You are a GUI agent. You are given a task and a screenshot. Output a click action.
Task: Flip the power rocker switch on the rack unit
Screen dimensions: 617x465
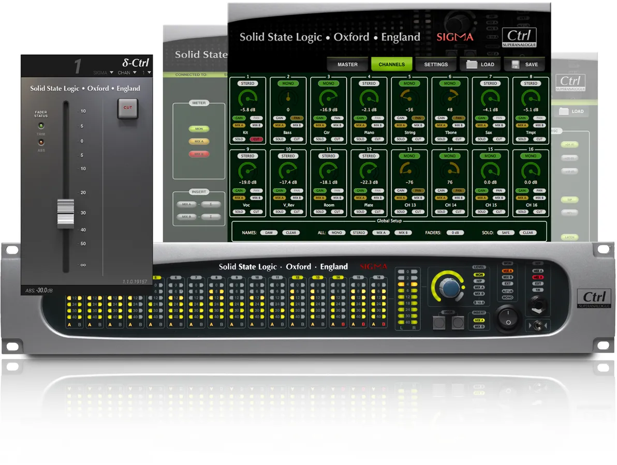click(x=508, y=318)
